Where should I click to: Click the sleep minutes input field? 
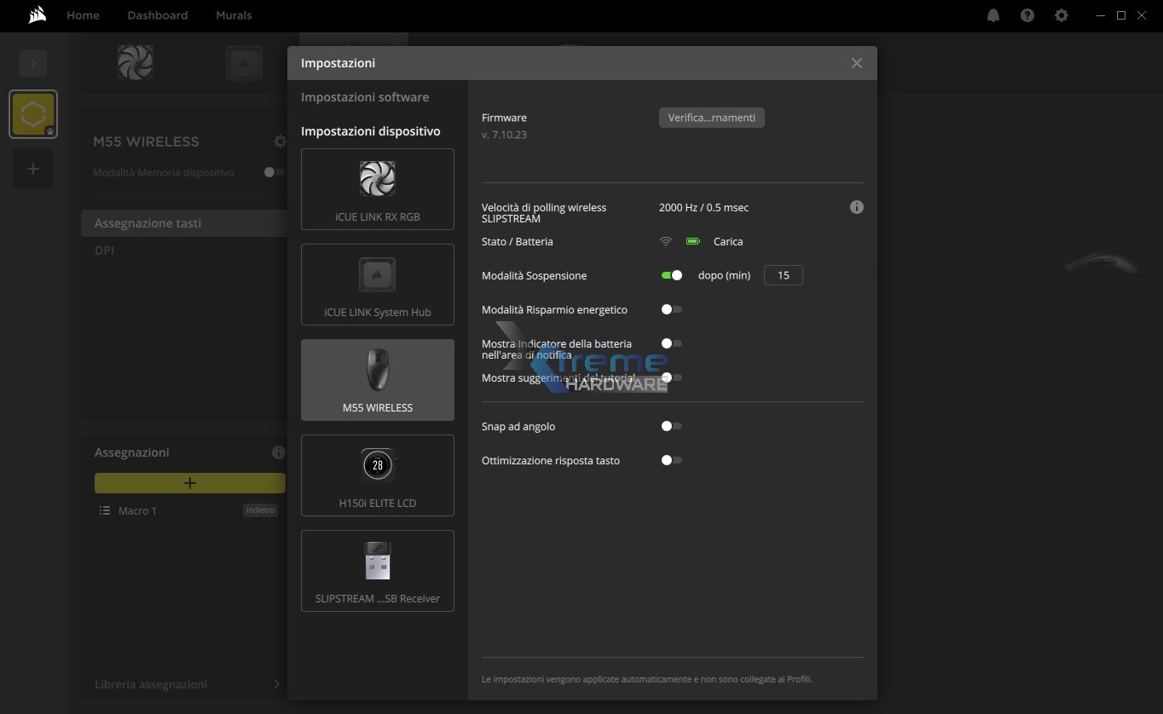point(783,275)
